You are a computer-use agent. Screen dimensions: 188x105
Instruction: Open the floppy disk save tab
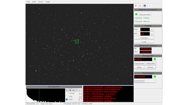(145, 6)
